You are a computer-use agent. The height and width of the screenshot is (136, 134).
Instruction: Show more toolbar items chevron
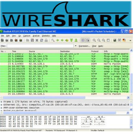point(130,40)
